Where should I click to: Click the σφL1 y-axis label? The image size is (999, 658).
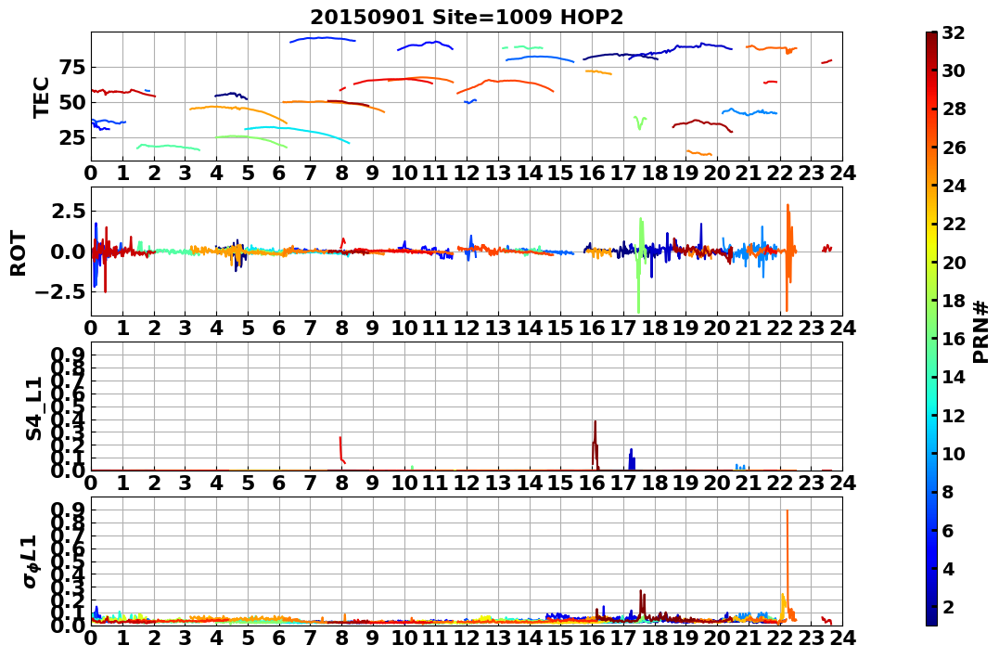pos(32,561)
